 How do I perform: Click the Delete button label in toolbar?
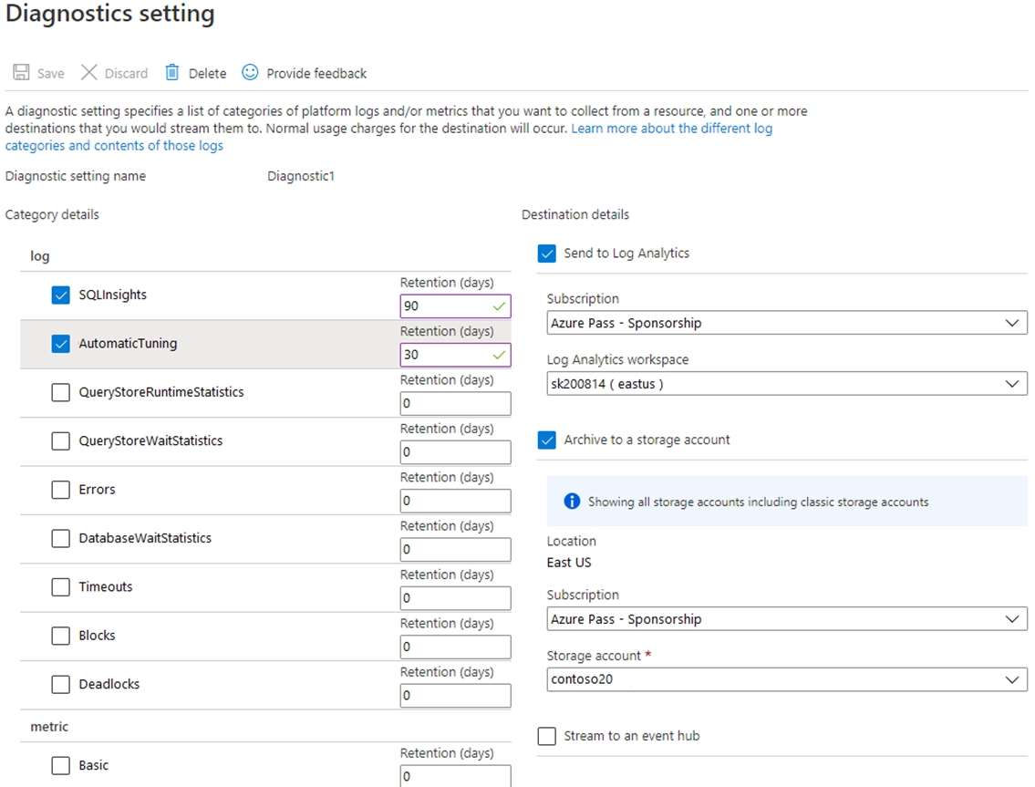tap(207, 73)
